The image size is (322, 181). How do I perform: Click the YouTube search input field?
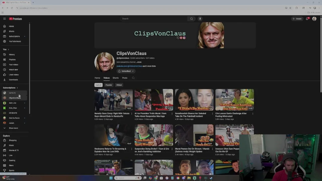point(153,19)
